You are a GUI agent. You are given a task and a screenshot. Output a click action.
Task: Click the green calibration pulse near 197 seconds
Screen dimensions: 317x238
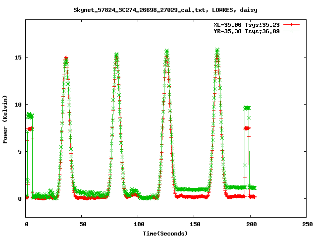point(247,108)
